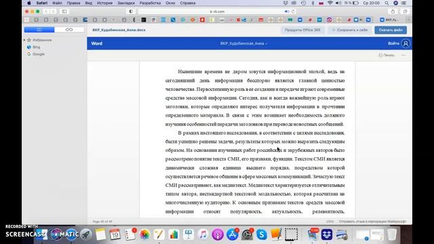434x244 pixels.
Task: Open Dropbox in Dock
Action: point(327,235)
